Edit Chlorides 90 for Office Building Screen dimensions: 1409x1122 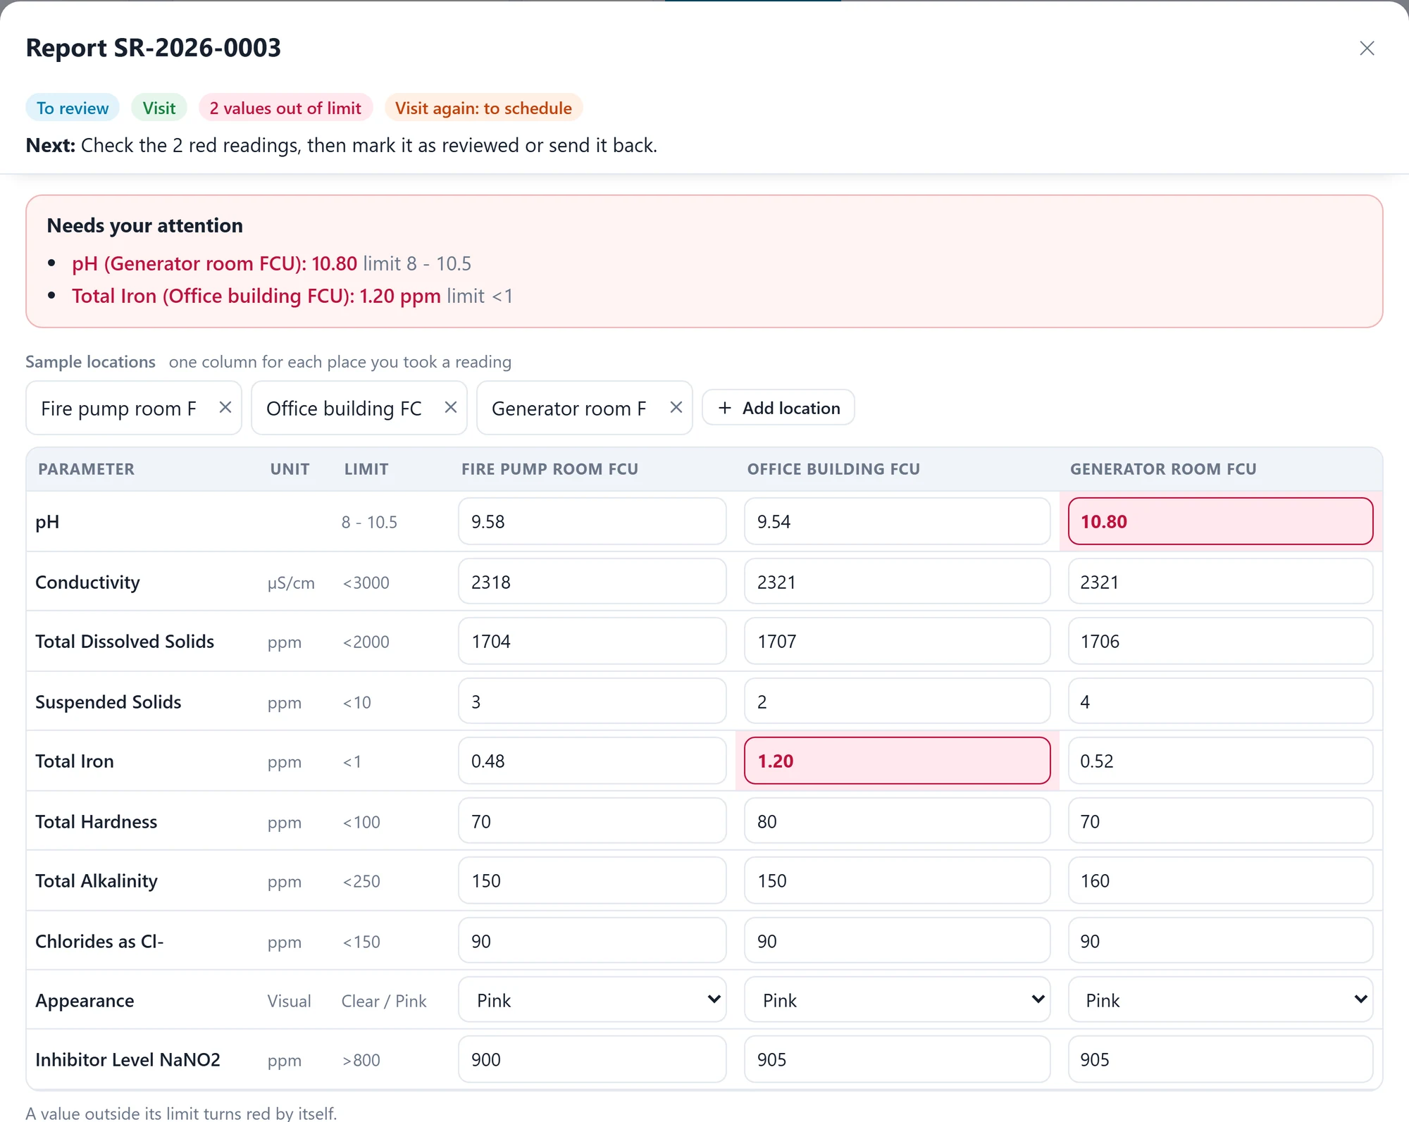[x=897, y=941]
